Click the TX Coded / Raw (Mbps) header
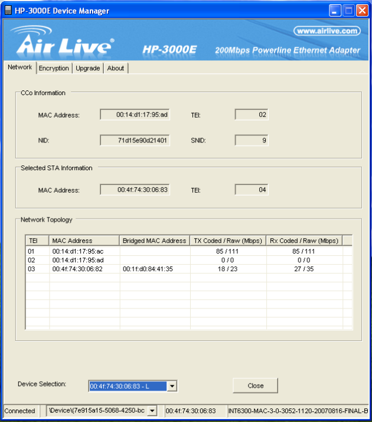The height and width of the screenshot is (422, 372). (x=228, y=241)
